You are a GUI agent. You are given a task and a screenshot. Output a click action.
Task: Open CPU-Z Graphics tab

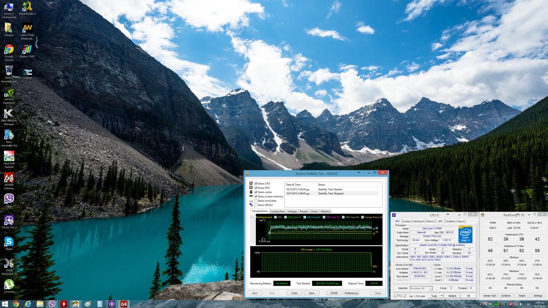tap(450, 221)
